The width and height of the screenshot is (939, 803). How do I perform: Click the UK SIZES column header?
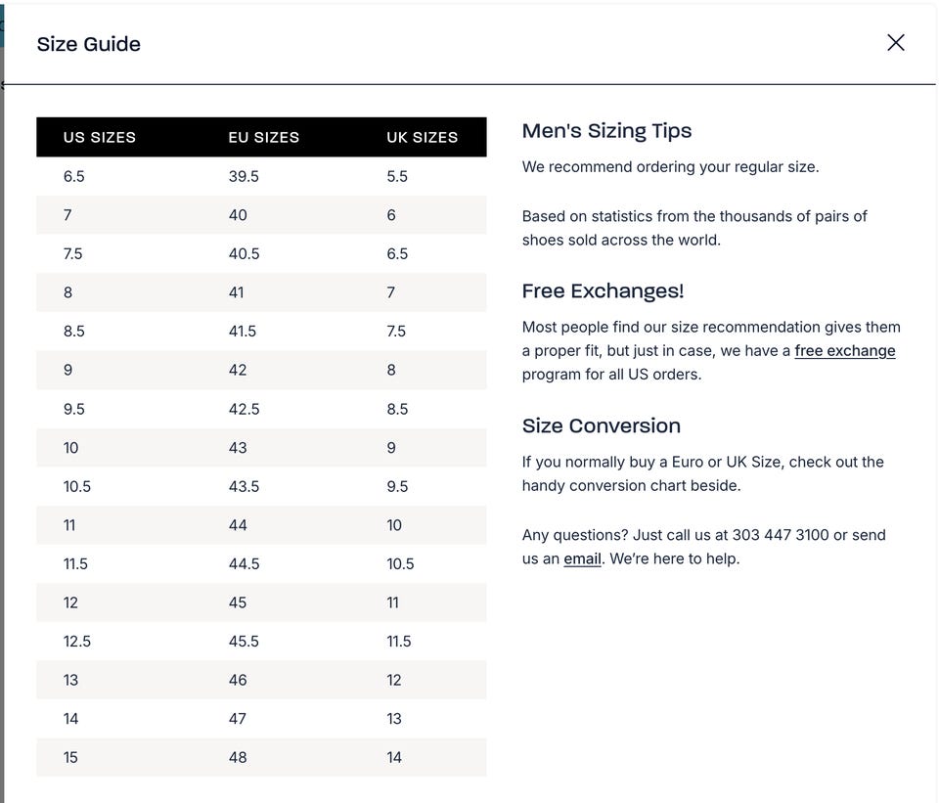point(422,137)
